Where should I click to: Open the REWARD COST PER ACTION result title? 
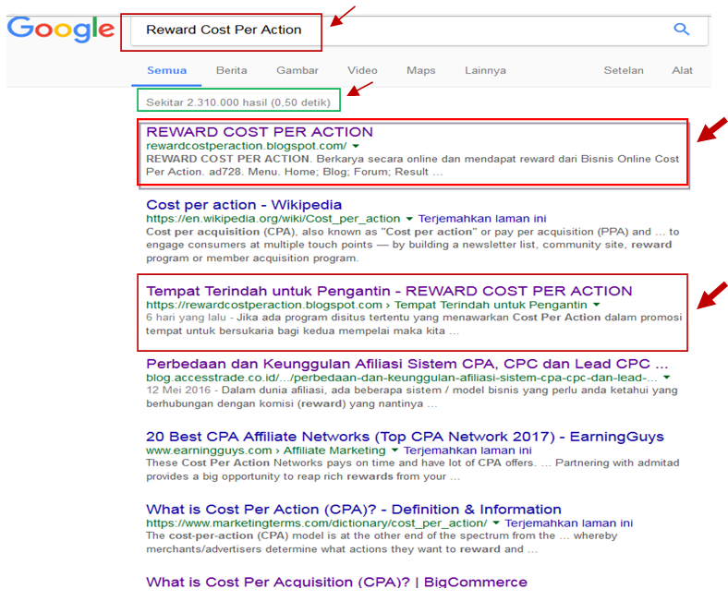[259, 132]
